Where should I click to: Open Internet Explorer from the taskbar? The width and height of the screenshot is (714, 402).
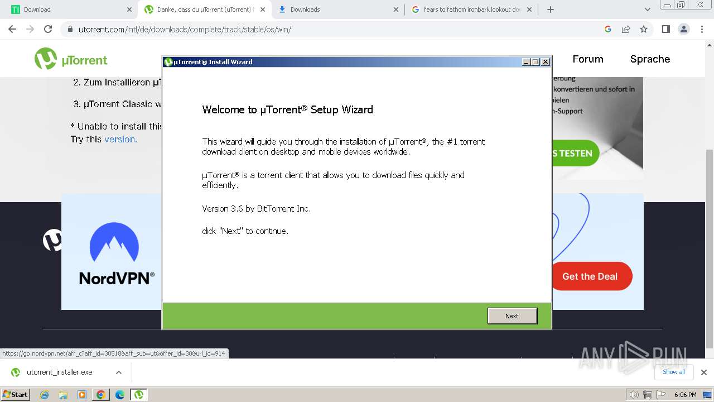pyautogui.click(x=44, y=395)
